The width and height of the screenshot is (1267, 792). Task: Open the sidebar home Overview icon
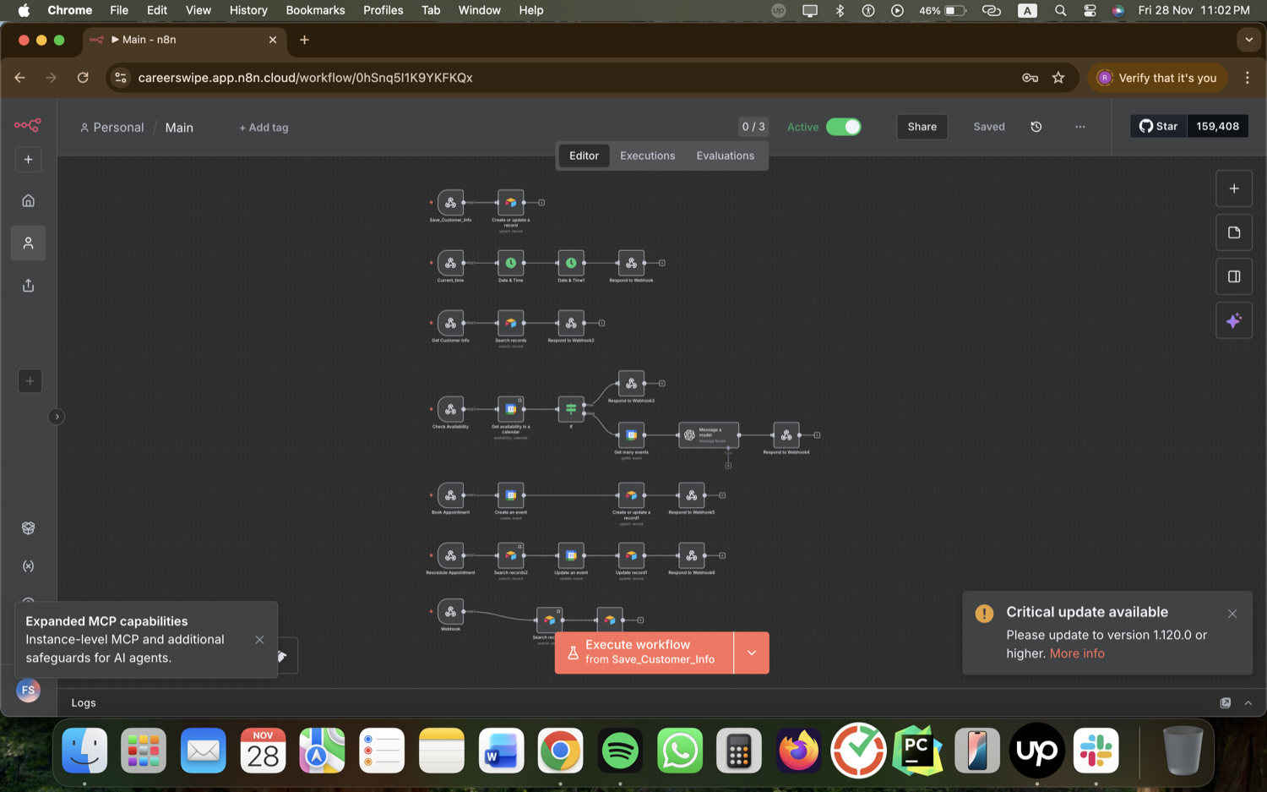point(28,200)
